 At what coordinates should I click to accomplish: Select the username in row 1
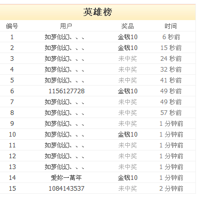(x=64, y=37)
